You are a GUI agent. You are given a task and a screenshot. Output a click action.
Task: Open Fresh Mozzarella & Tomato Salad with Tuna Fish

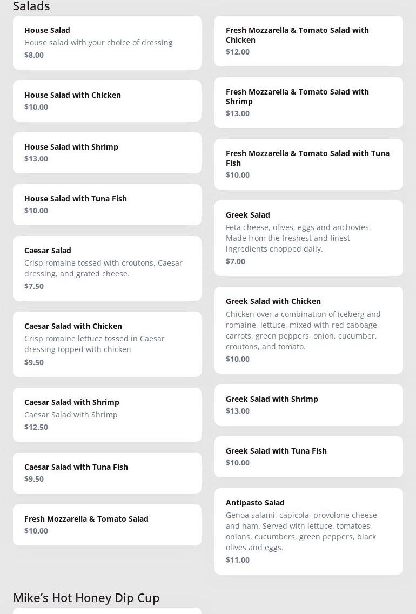click(x=308, y=164)
